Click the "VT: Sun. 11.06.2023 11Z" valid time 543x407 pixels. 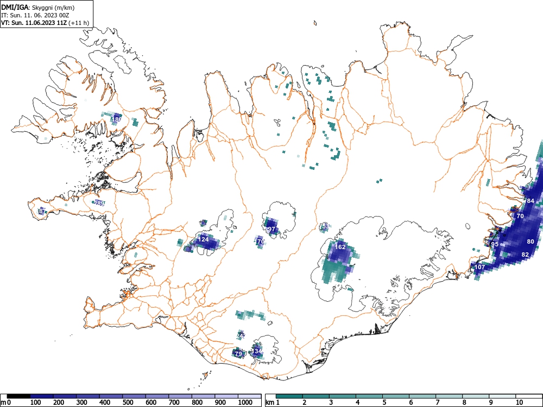tap(34, 23)
